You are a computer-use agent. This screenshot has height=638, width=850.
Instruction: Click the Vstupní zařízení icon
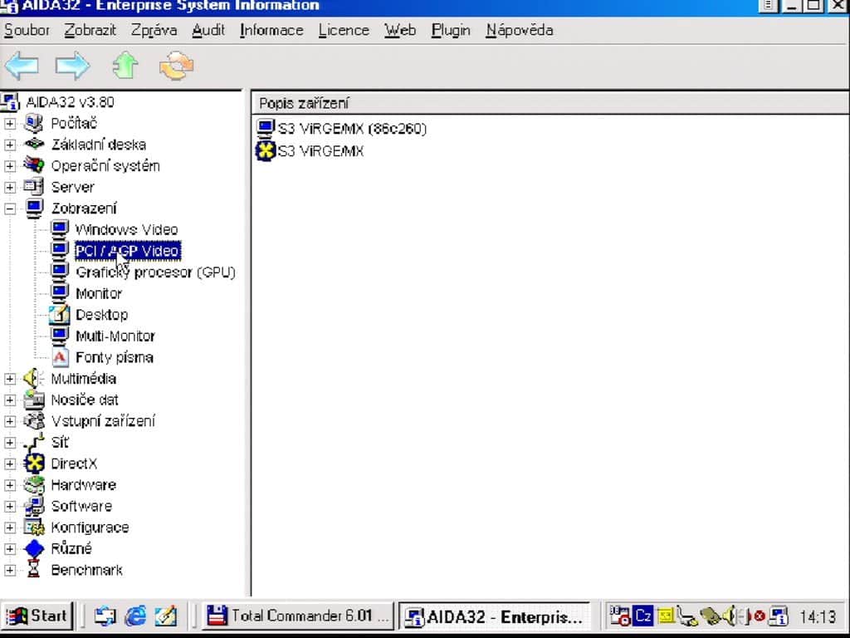click(x=34, y=421)
